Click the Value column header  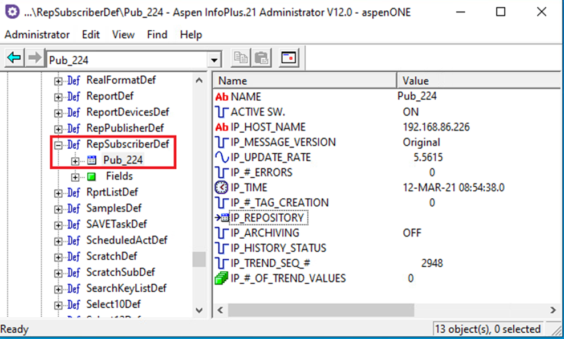[479, 80]
